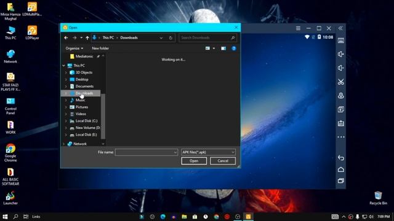Open Control Panel desktop shortcut
The height and width of the screenshot is (221, 394).
(10, 106)
